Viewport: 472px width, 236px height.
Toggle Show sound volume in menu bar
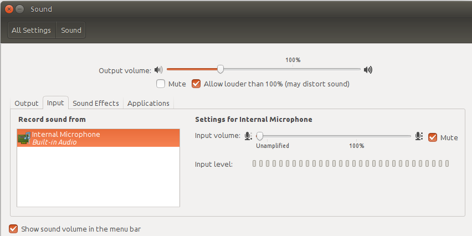tap(13, 229)
